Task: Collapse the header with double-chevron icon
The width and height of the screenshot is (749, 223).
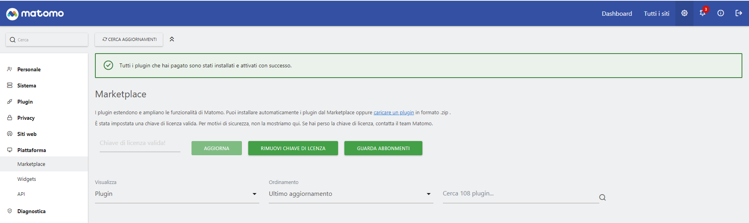Action: tap(172, 39)
